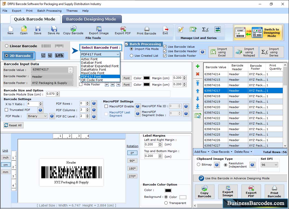
Task: Set rotation to 90° button
Action: coord(132,161)
